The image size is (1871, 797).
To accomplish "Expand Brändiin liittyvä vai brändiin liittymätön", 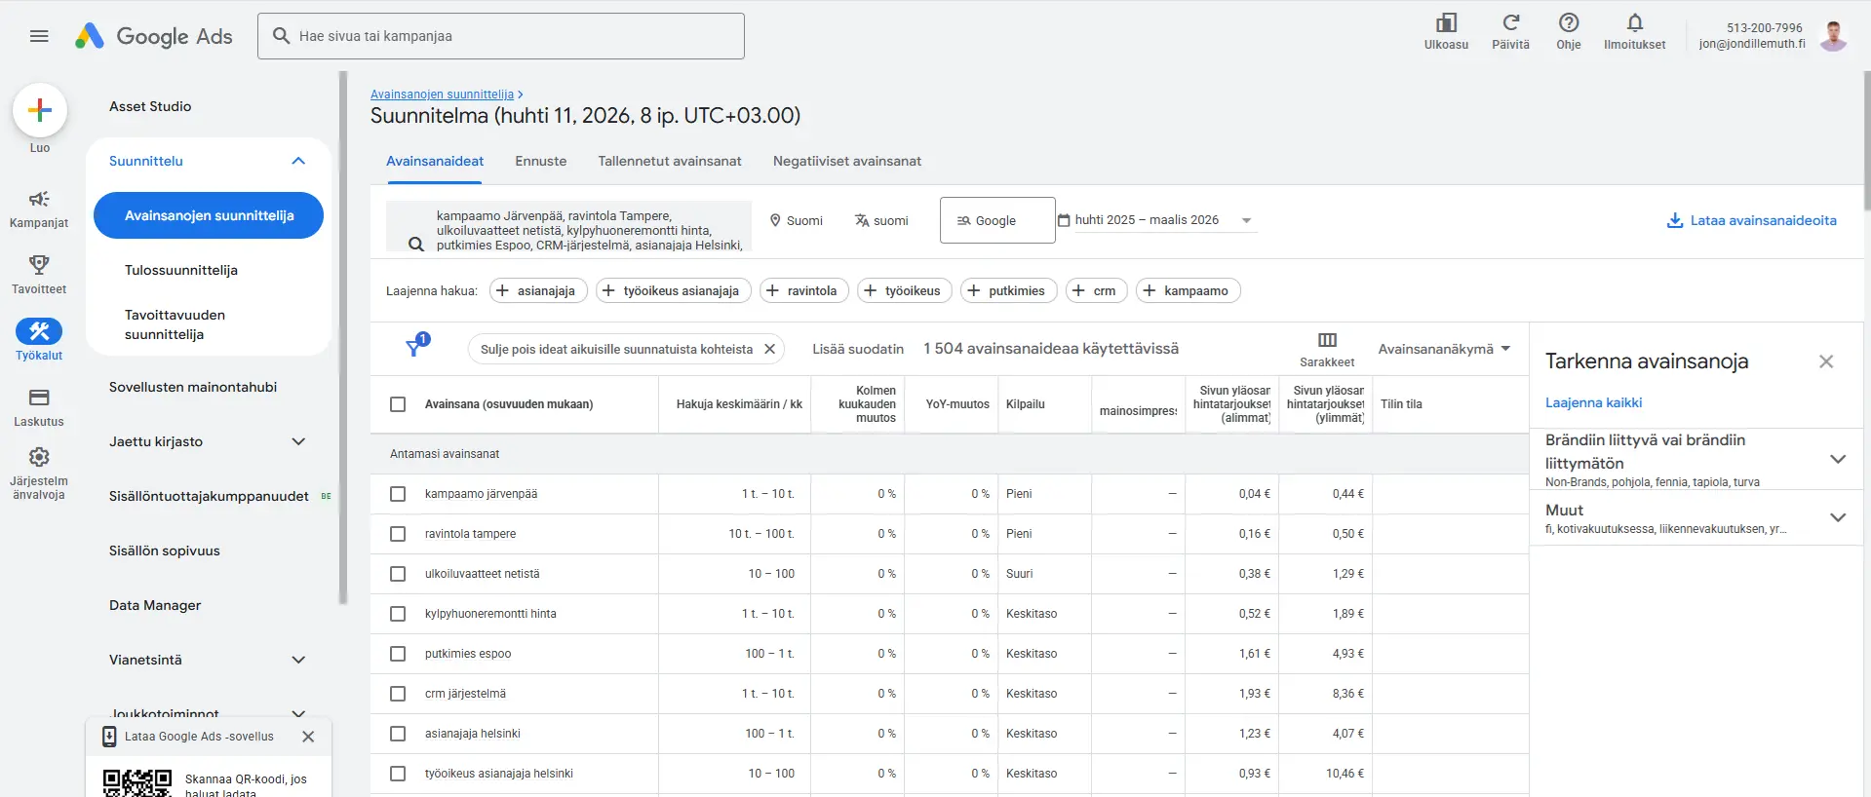I will tap(1838, 459).
